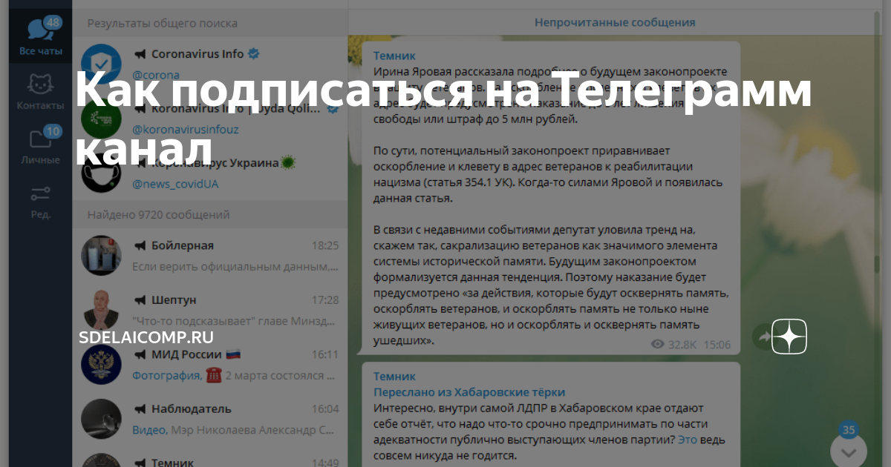This screenshot has width=891, height=467.
Task: Click the 16:11 timestamp on МИД России
Action: 325,355
